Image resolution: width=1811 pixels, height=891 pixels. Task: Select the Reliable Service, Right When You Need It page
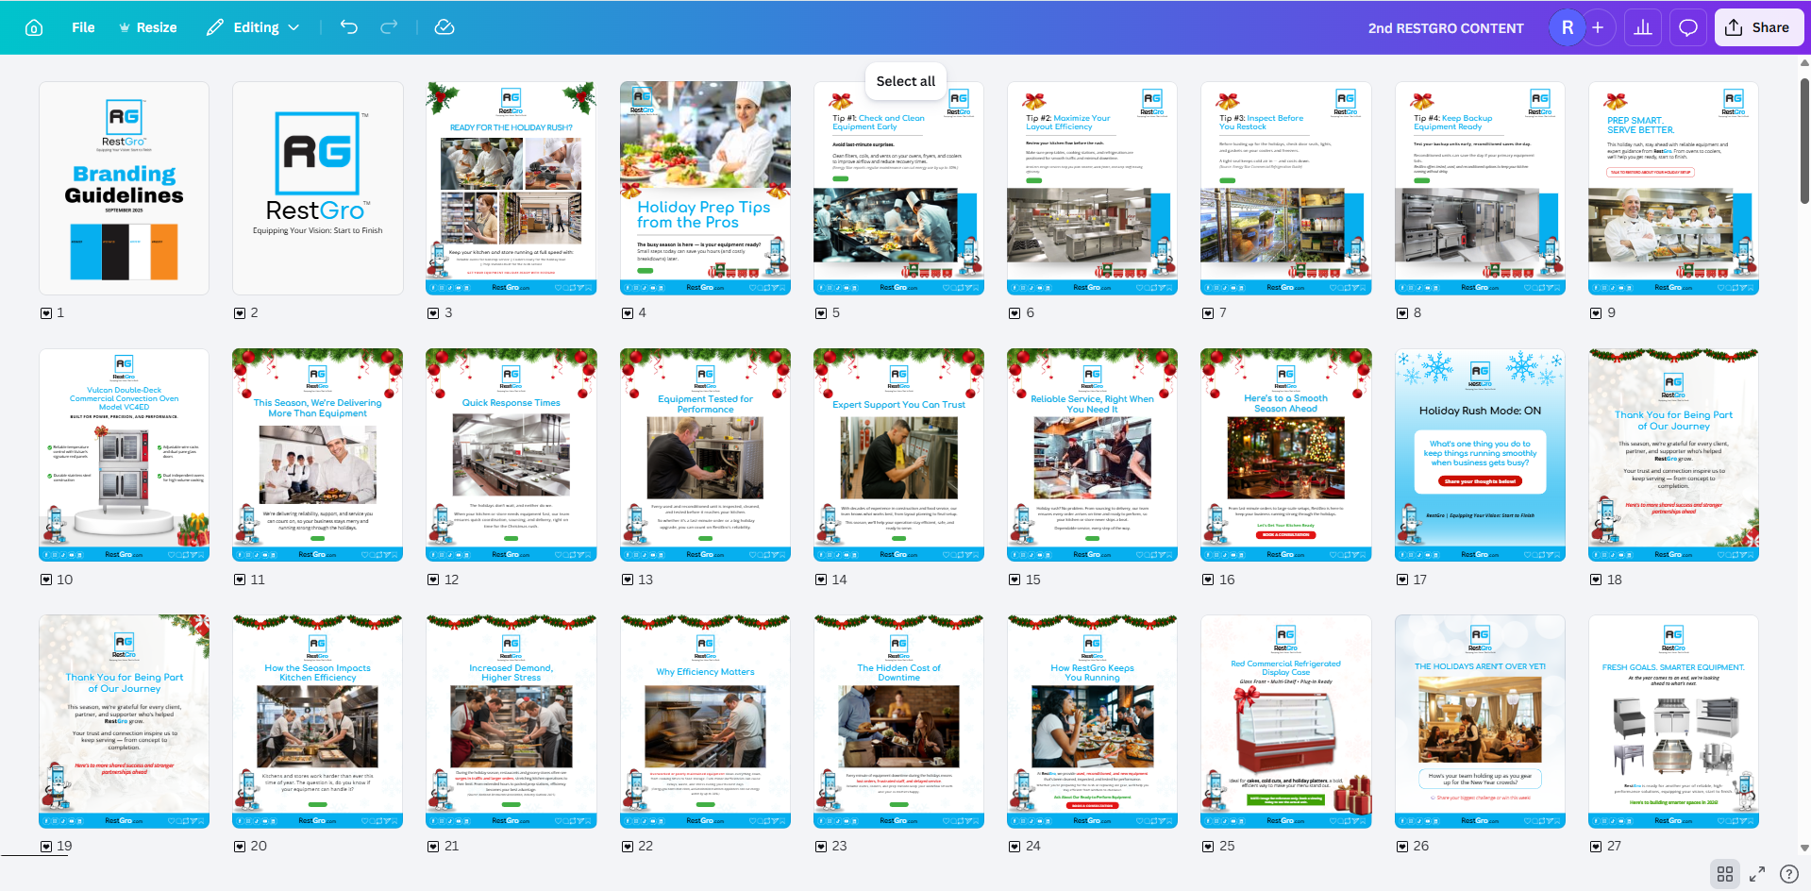coord(1093,455)
